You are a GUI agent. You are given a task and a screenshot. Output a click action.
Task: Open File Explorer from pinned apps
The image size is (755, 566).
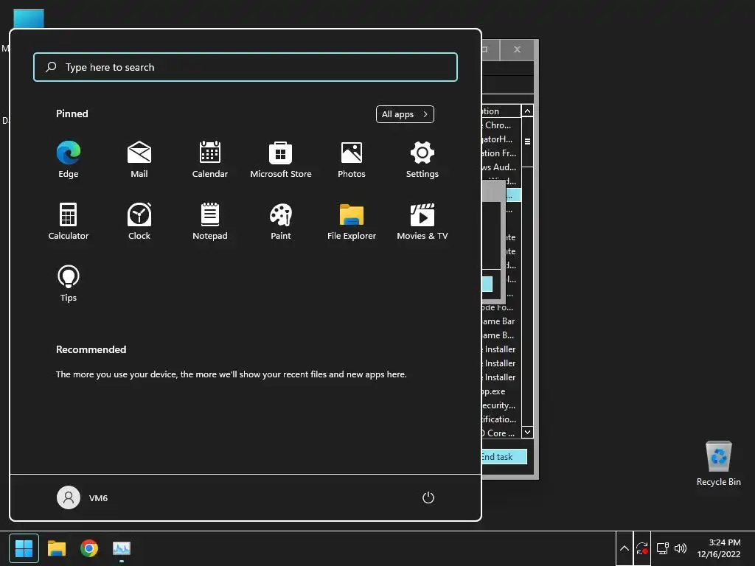coord(352,221)
